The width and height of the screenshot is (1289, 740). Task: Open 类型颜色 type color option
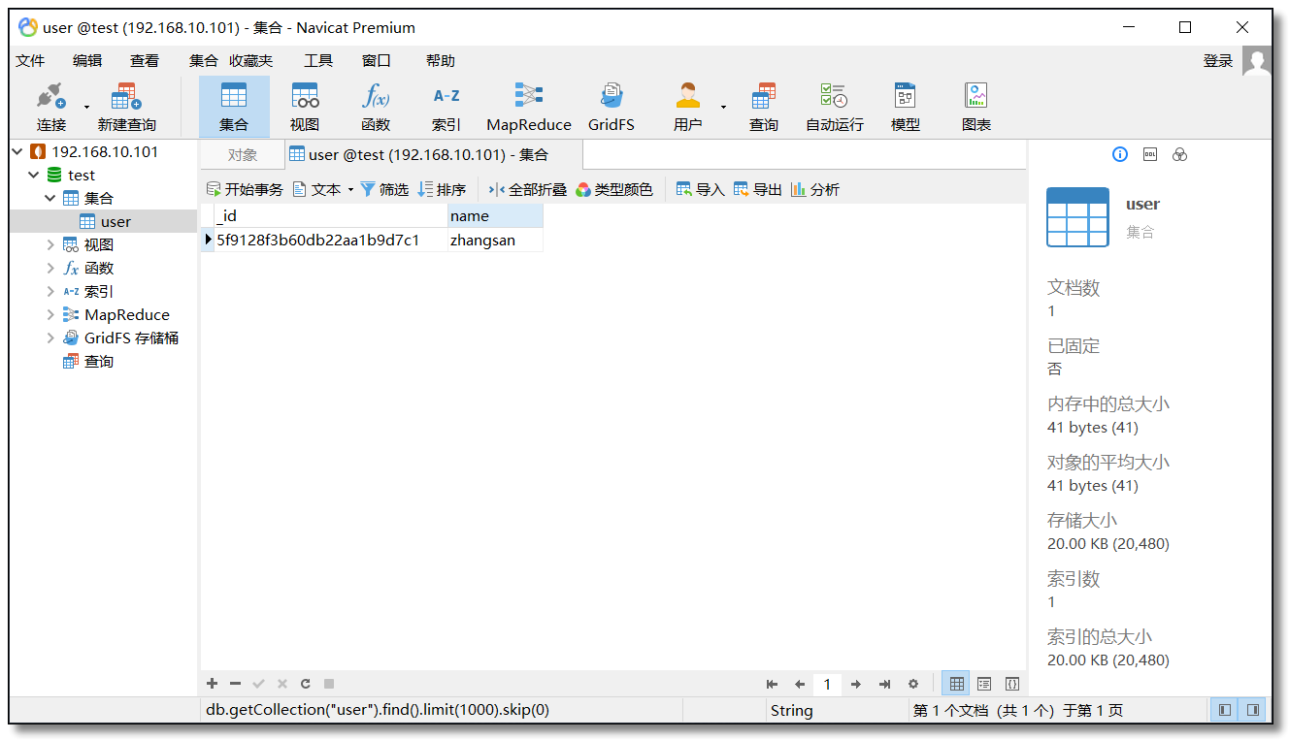(614, 190)
